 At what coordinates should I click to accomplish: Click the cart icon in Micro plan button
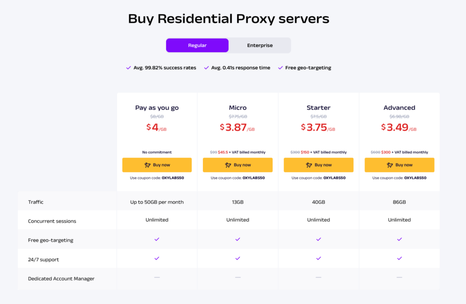pos(228,165)
